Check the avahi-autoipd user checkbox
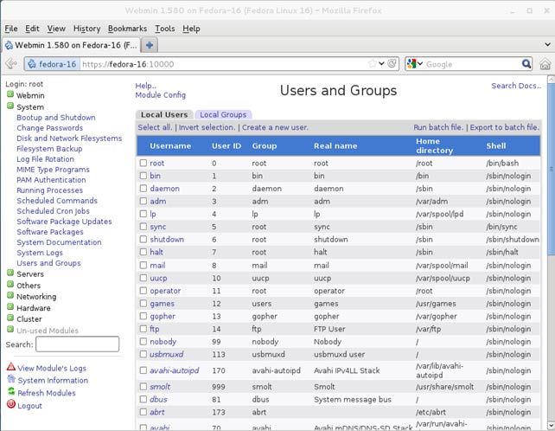This screenshot has height=431, width=555. [143, 370]
